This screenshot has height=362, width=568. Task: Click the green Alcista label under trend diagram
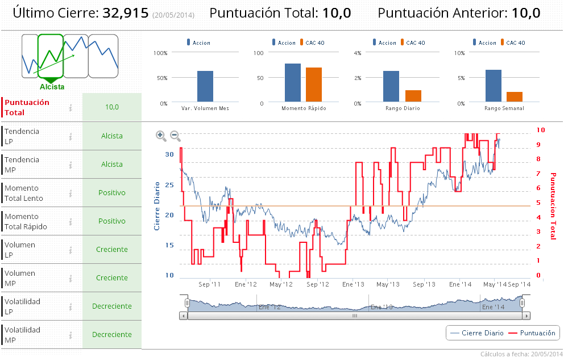[52, 87]
